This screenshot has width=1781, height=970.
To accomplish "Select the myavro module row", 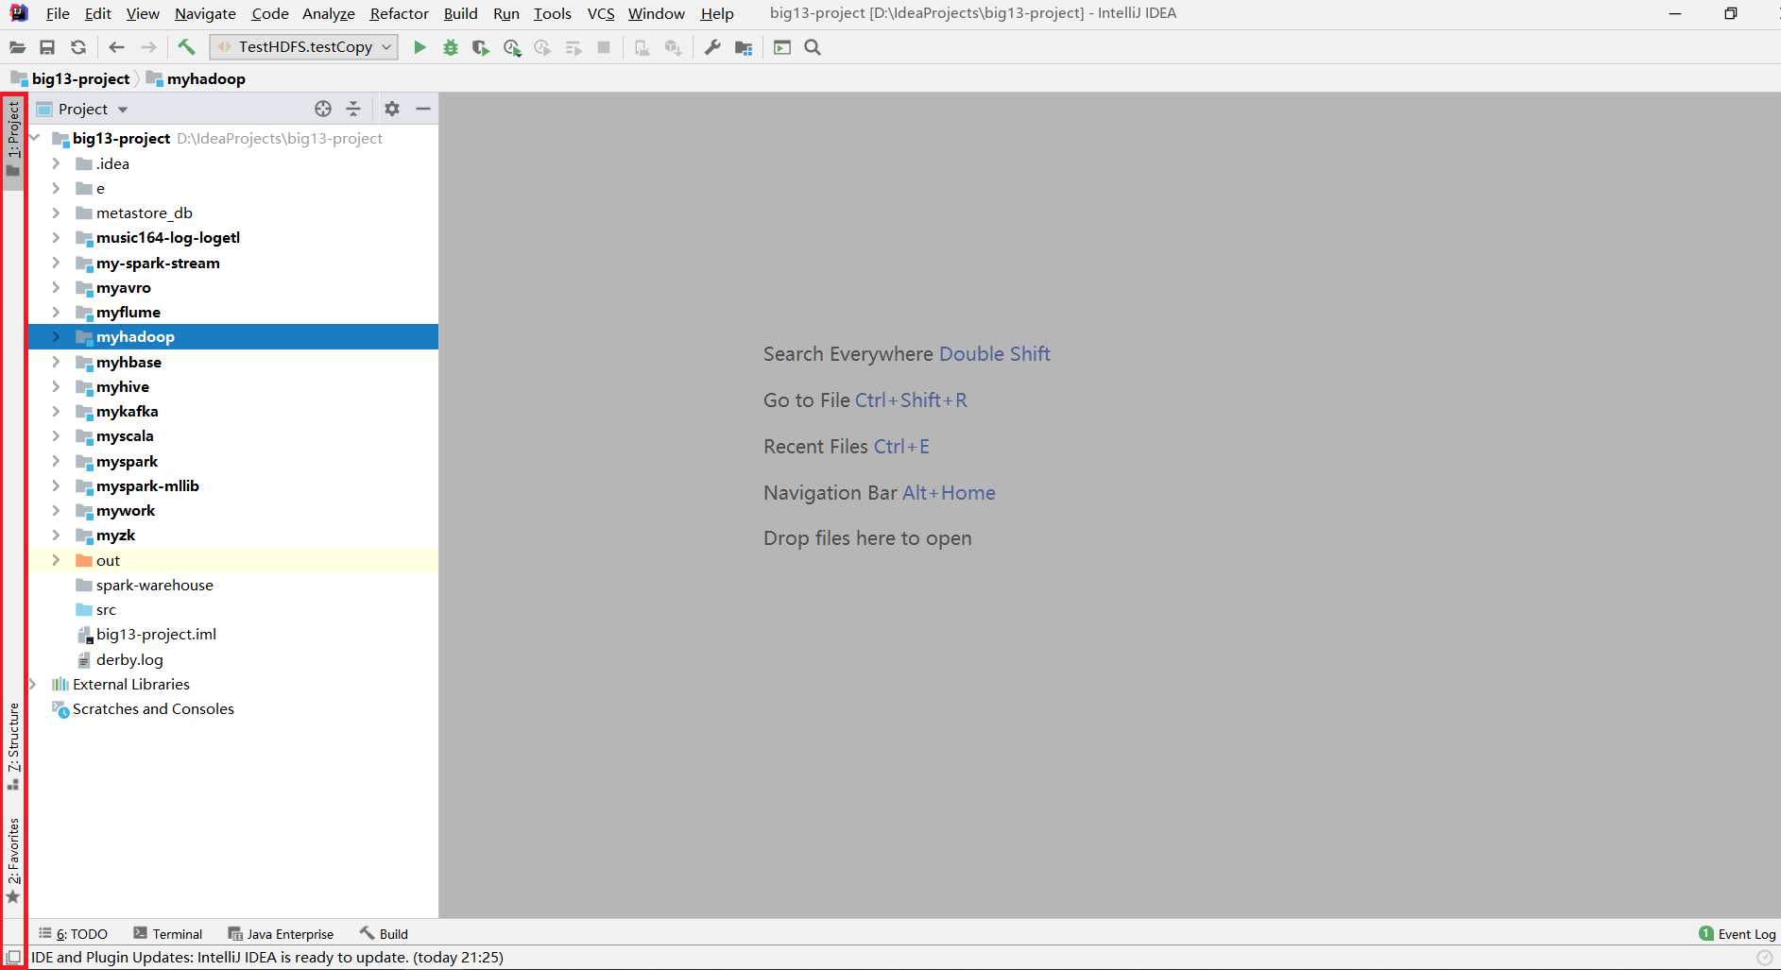I will click(x=232, y=287).
